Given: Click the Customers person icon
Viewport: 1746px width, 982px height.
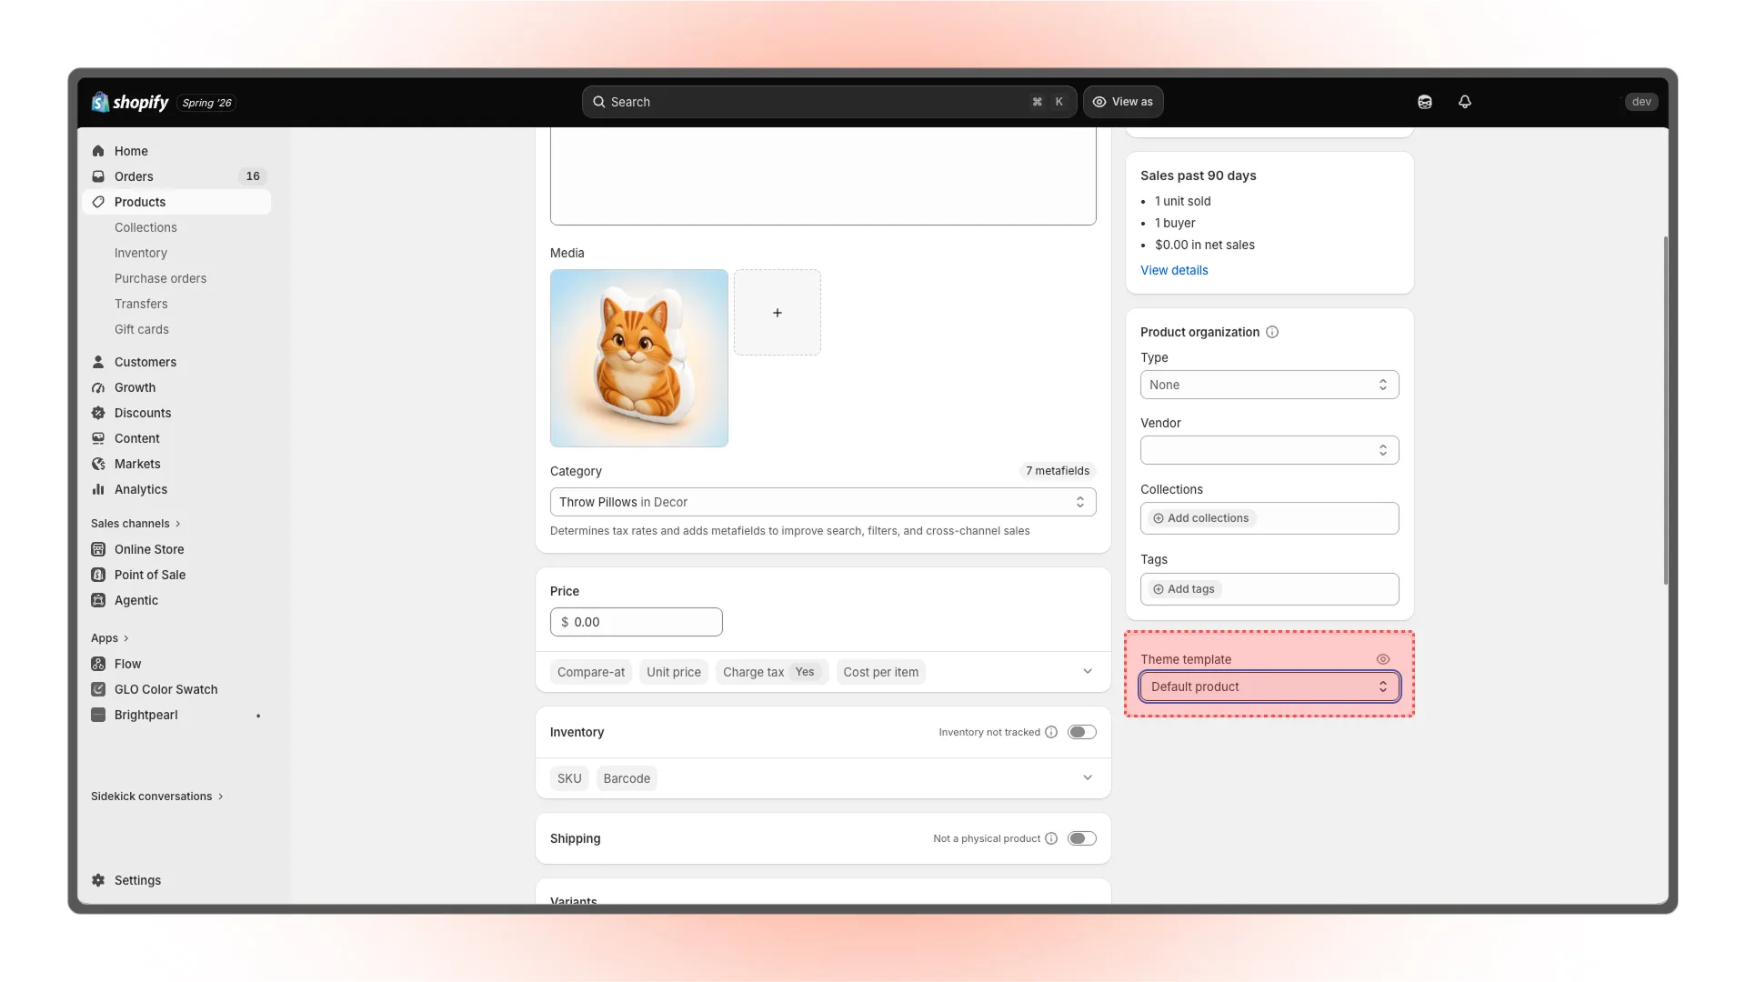Looking at the screenshot, I should (x=98, y=362).
